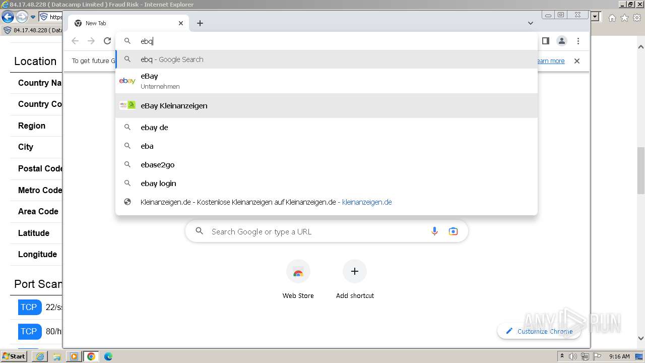The image size is (645, 363).
Task: Search by image with Google Lens icon
Action: [453, 231]
